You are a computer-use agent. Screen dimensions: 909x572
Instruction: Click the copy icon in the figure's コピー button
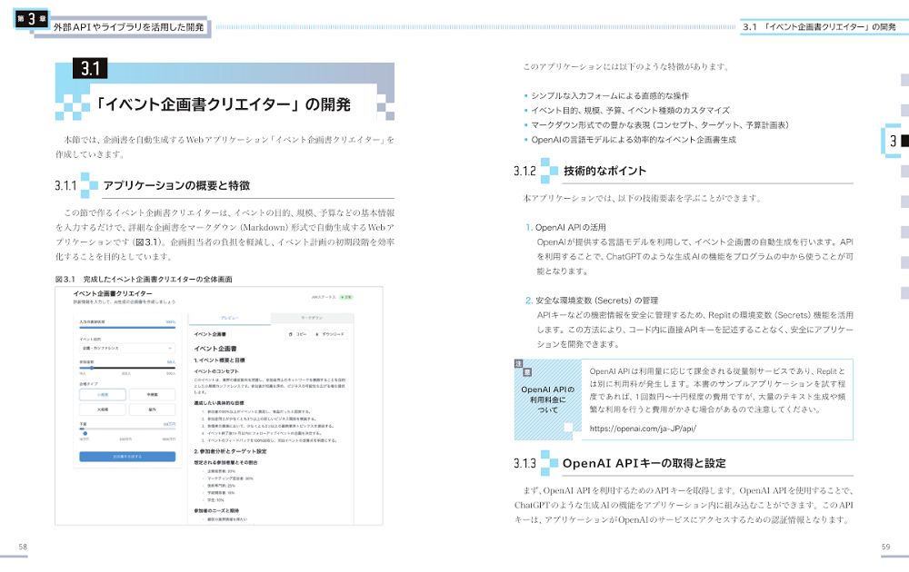point(291,334)
